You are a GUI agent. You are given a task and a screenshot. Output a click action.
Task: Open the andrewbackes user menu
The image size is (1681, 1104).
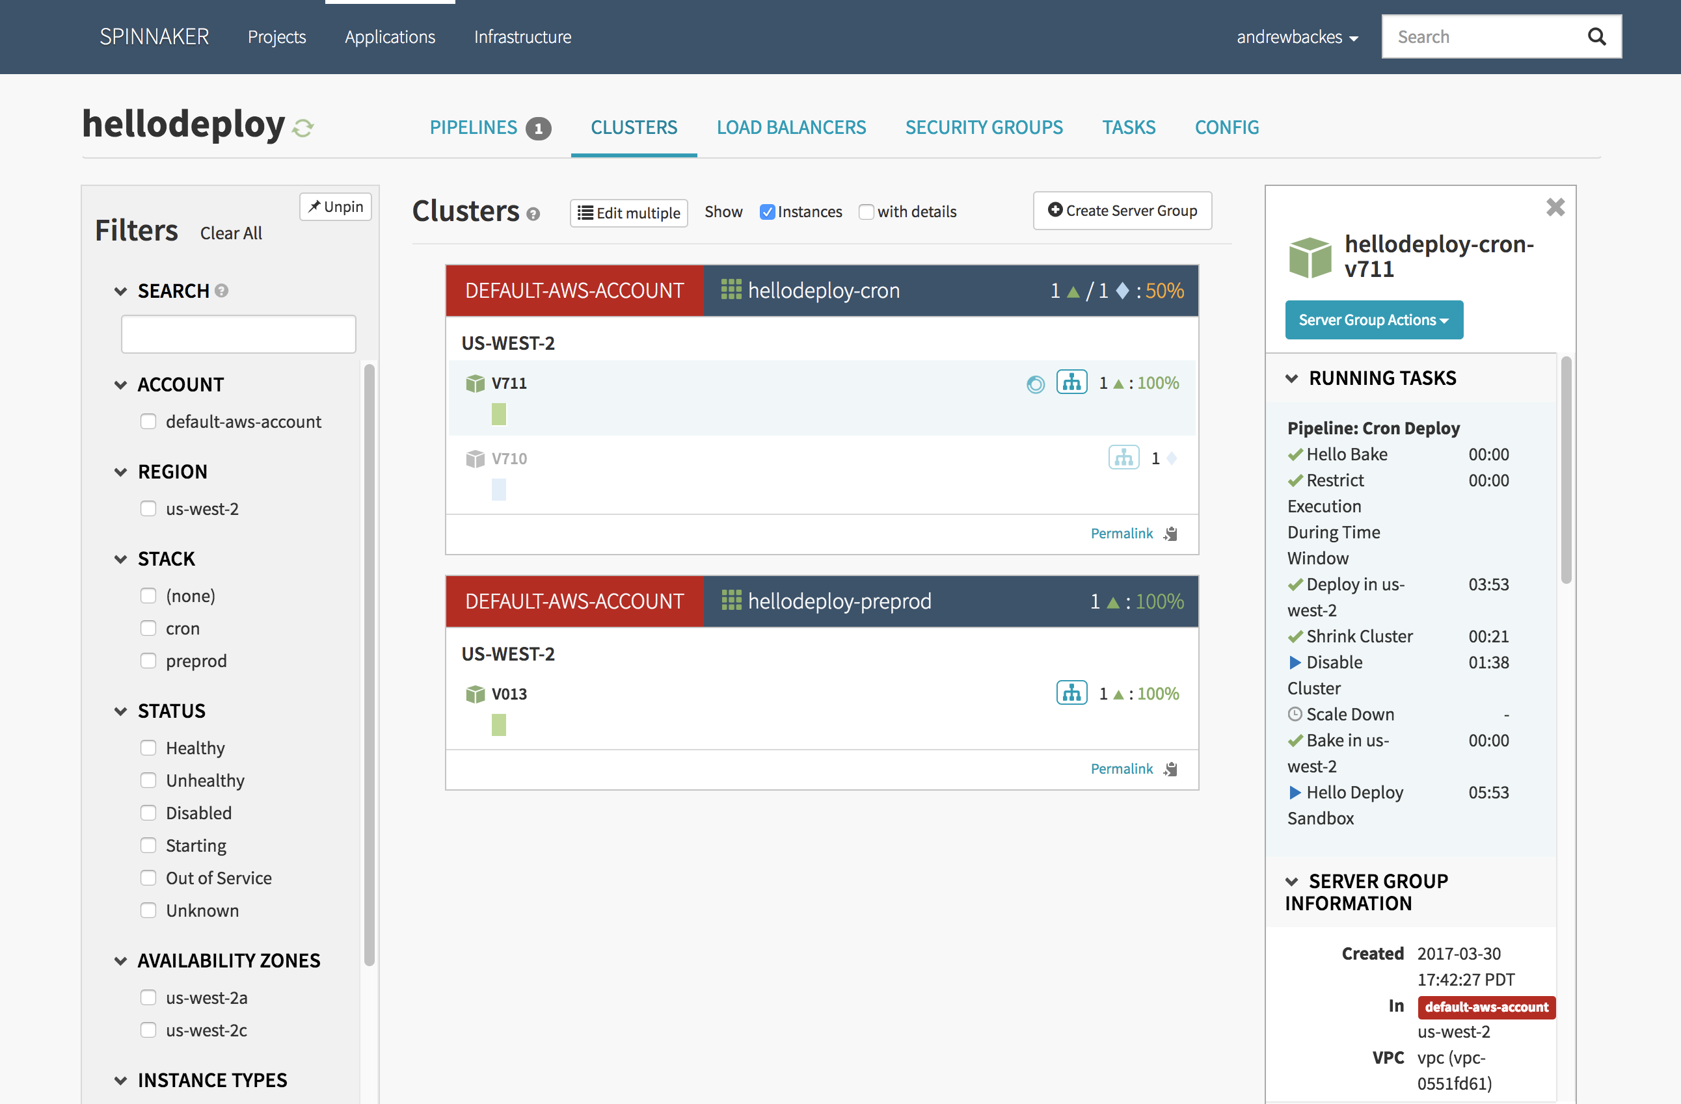(x=1297, y=36)
